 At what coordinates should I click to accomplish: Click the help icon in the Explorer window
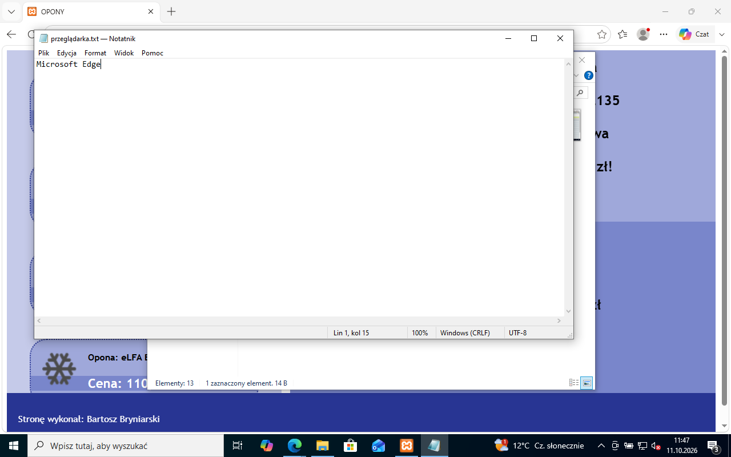589,75
